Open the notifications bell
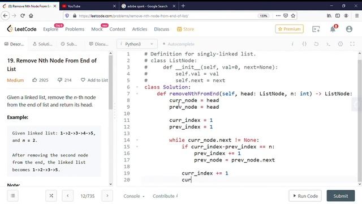The height and width of the screenshot is (204, 362). coord(333,29)
